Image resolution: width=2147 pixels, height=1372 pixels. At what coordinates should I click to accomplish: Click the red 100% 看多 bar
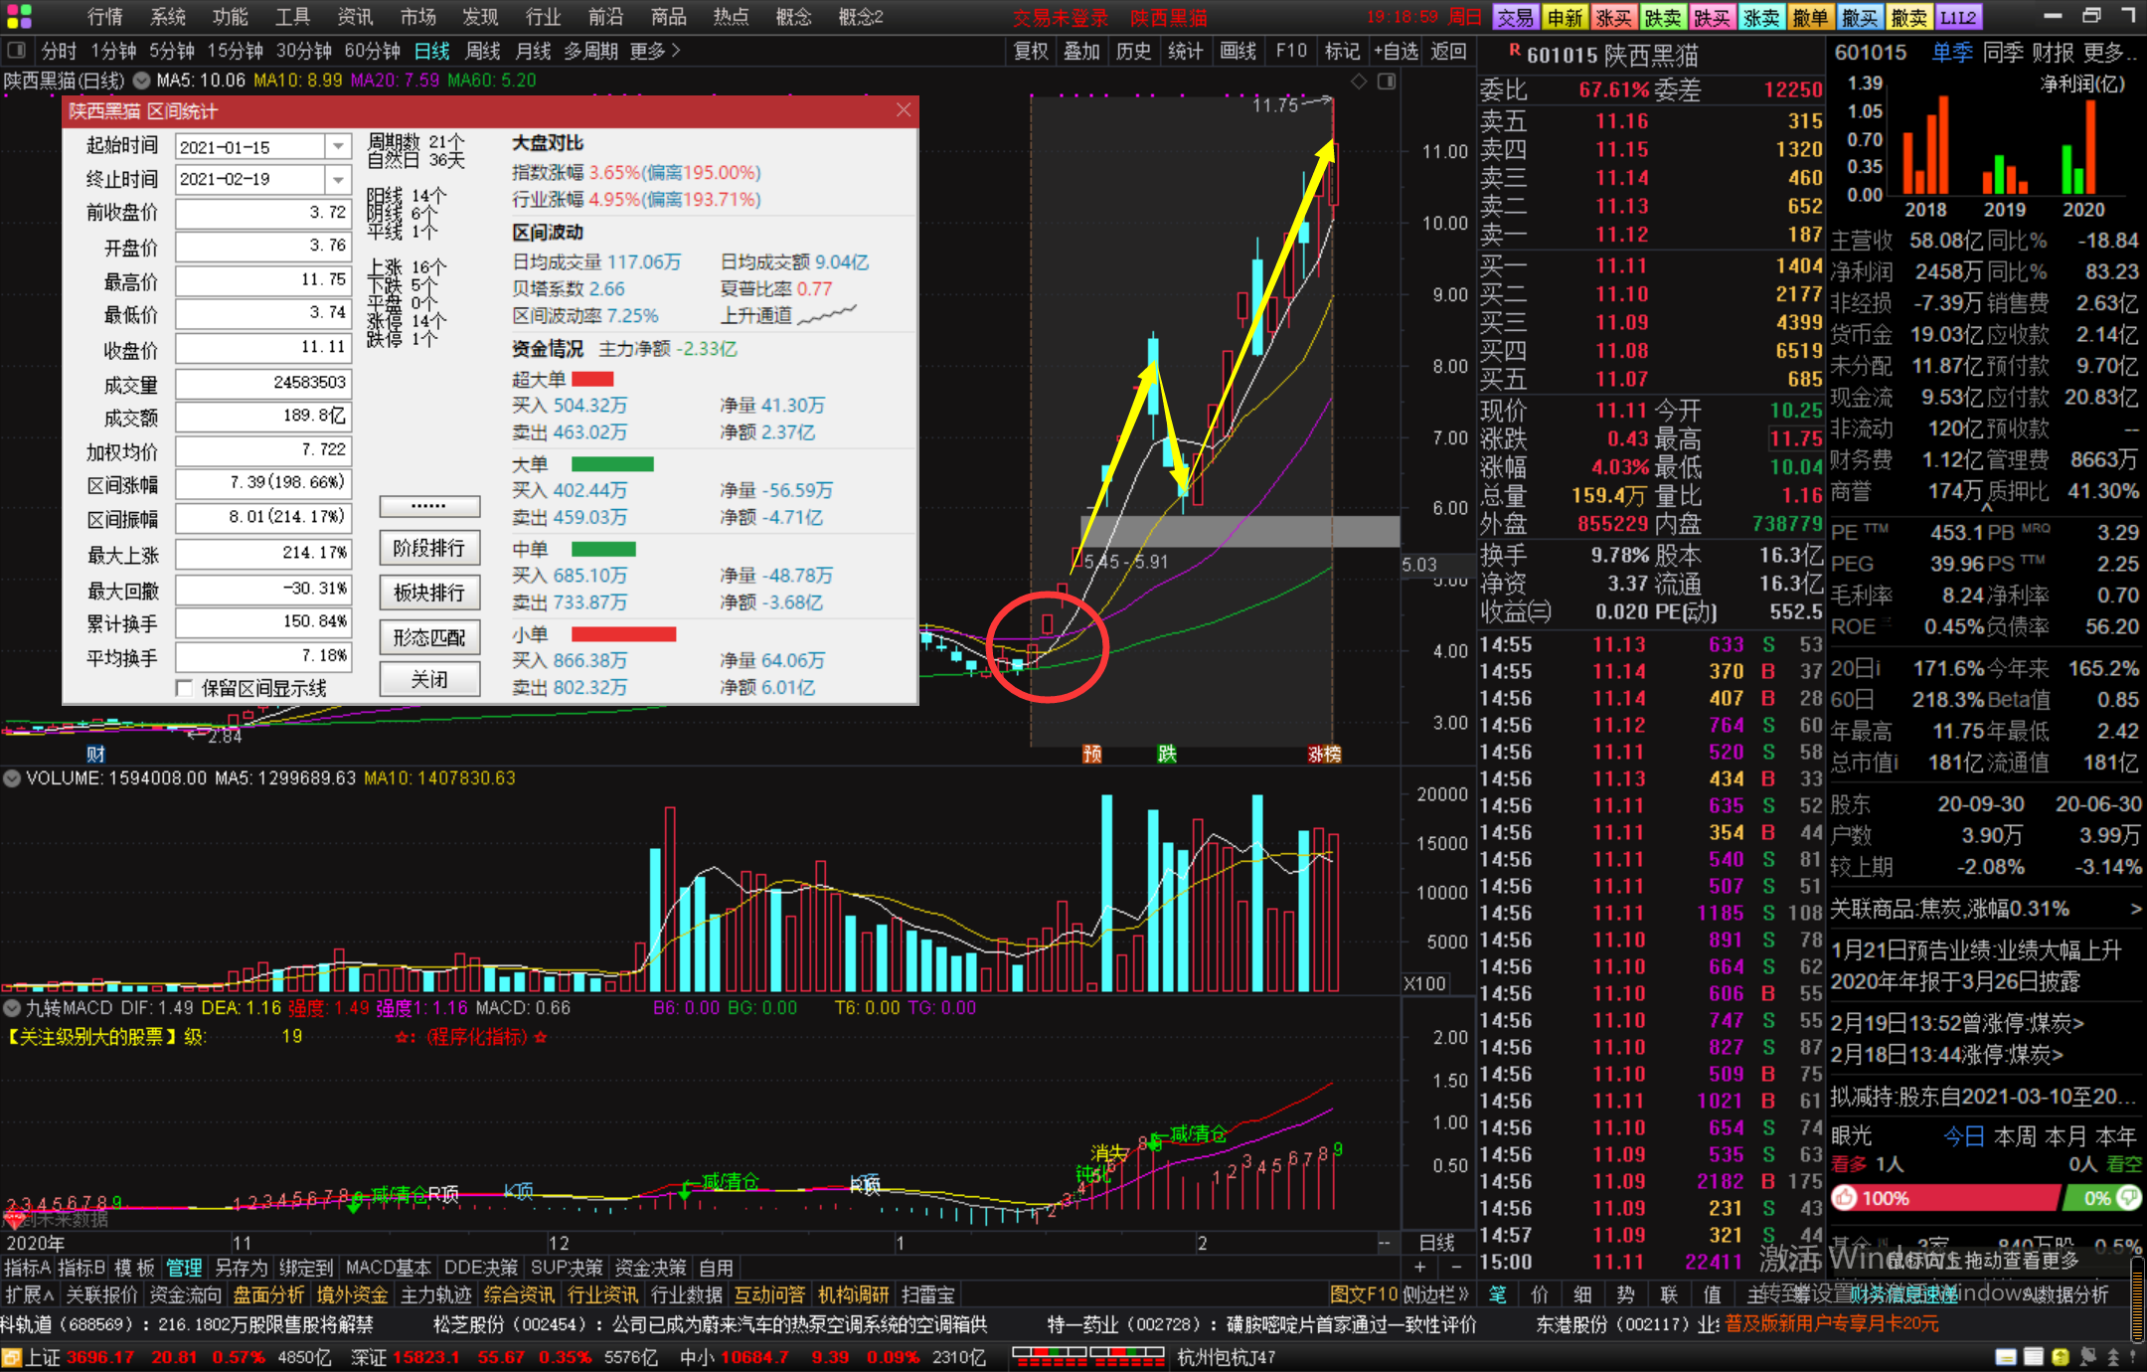click(1945, 1198)
